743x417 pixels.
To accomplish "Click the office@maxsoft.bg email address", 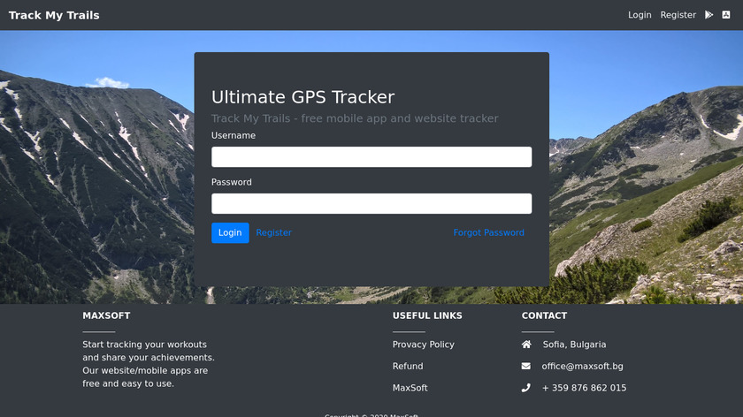I will point(582,367).
